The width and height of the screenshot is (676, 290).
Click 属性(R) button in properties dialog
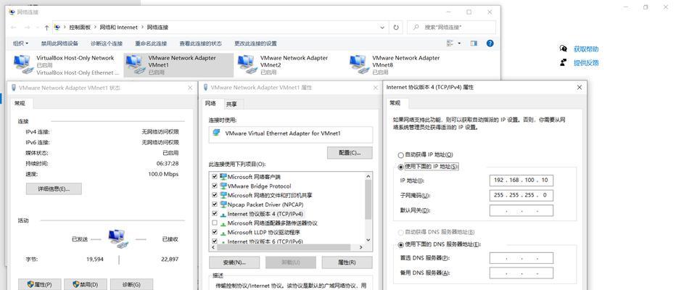pos(347,262)
